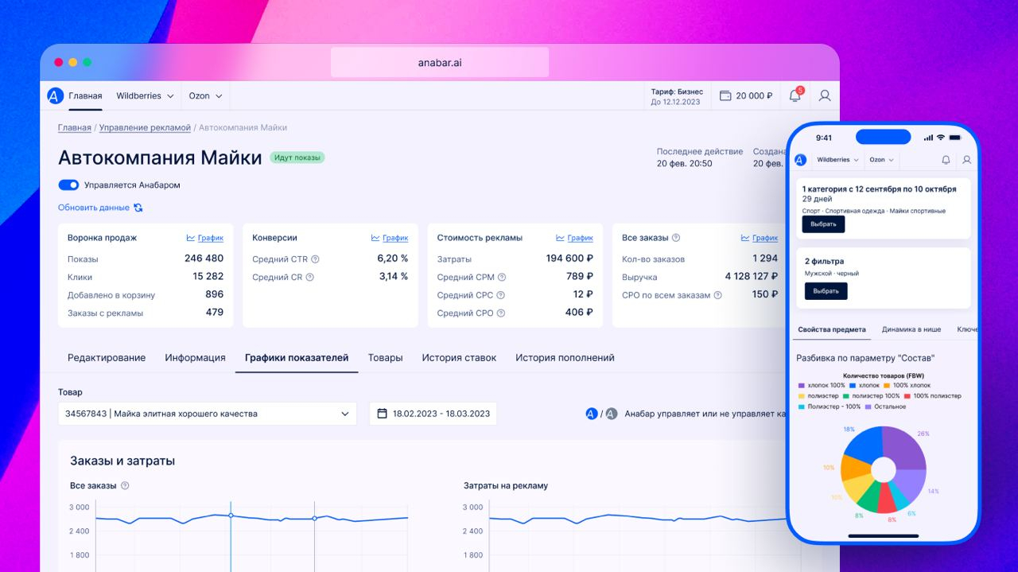1018x572 pixels.
Task: Tap the bell icon in phone app
Action: coord(946,160)
